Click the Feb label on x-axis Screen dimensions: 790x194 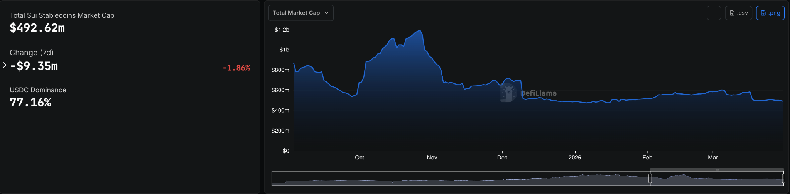[647, 158]
